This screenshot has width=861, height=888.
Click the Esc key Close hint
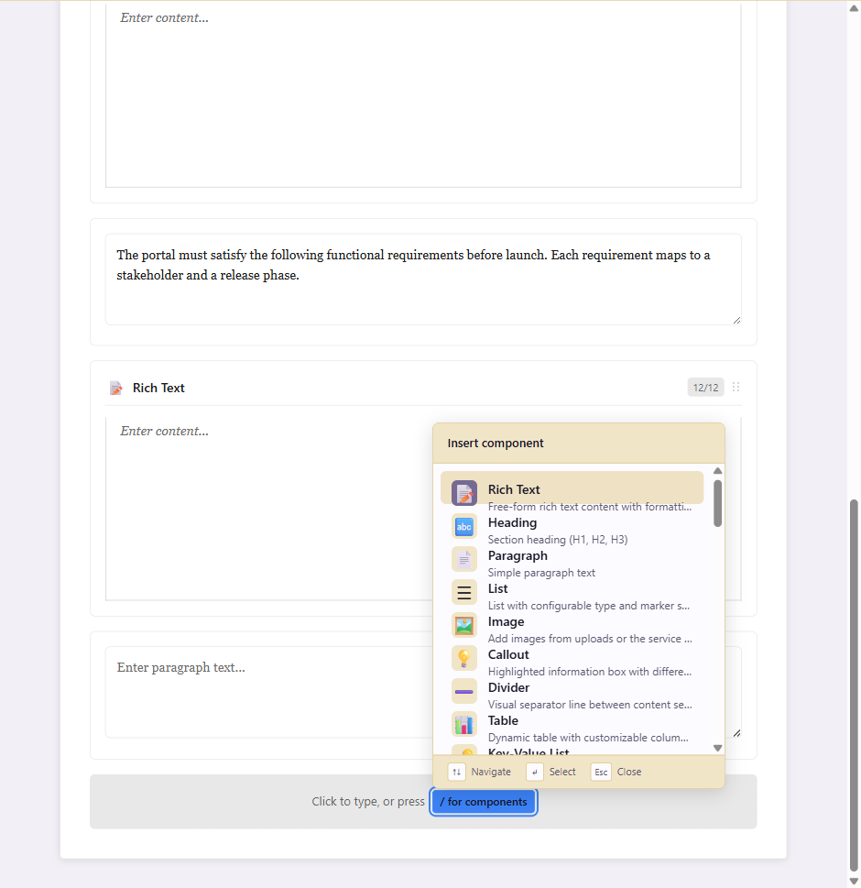point(601,772)
